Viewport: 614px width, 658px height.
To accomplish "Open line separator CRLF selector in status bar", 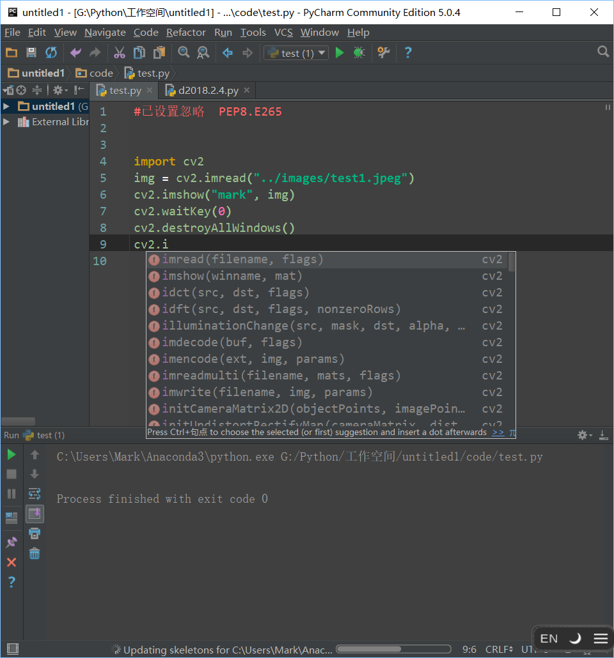I will [499, 650].
